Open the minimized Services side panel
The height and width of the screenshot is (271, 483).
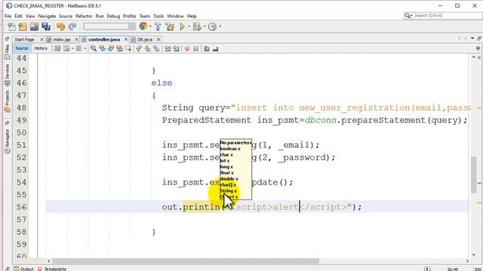[8, 75]
